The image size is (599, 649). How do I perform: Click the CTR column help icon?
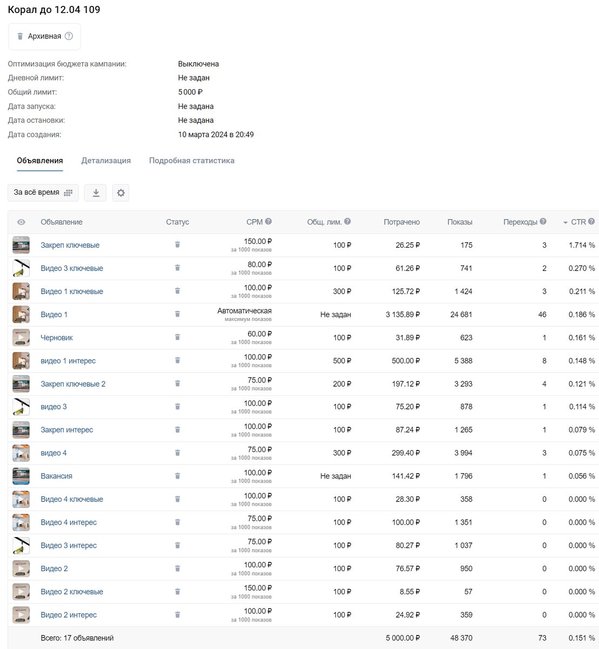tap(591, 222)
